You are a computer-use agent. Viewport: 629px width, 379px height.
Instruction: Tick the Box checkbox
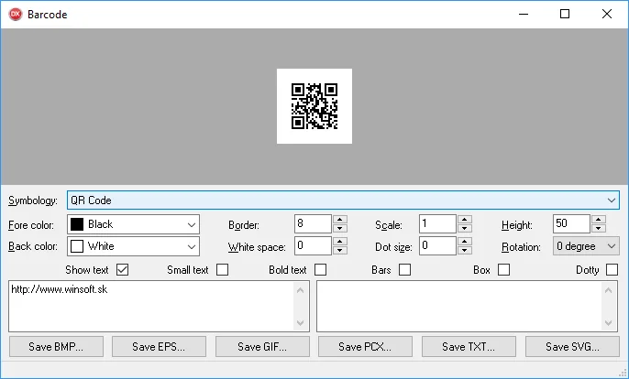504,270
